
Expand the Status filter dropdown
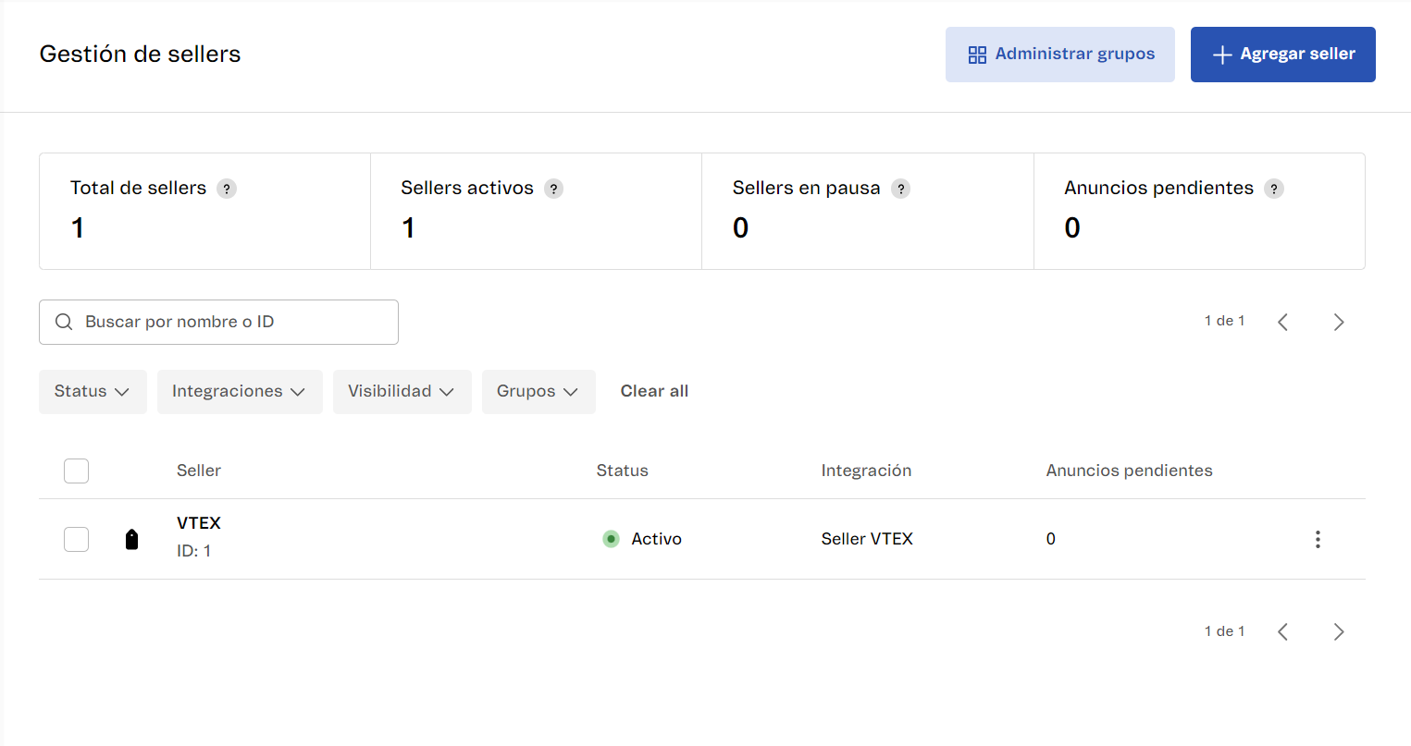point(93,392)
